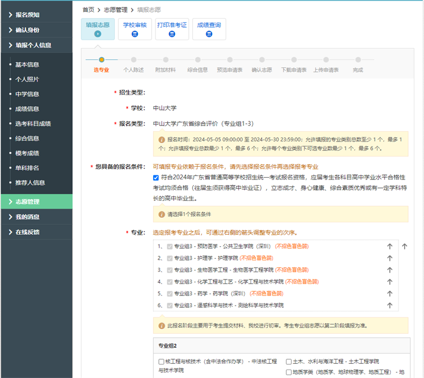The height and width of the screenshot is (378, 424).
Task: Click the 下载申请表 step circle
Action: point(294,59)
